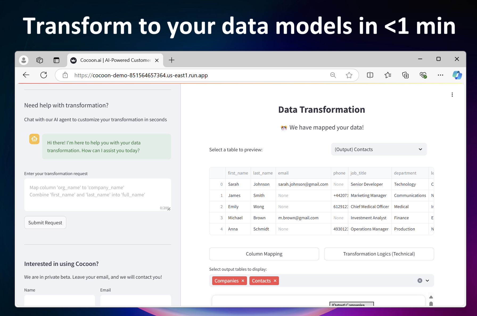477x316 pixels.
Task: Select the Production department cell
Action: point(410,229)
